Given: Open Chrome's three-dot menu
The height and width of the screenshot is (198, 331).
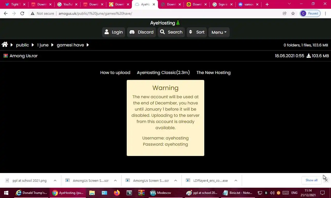Looking at the screenshot, I should tap(326, 13).
